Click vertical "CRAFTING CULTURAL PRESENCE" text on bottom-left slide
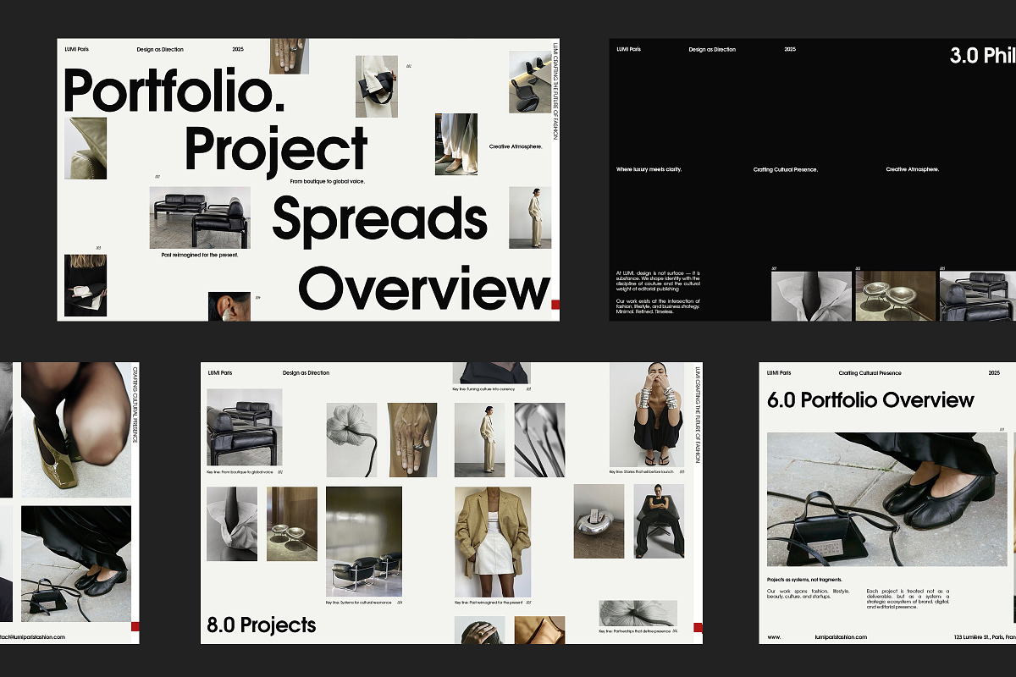The width and height of the screenshot is (1016, 677). click(135, 406)
